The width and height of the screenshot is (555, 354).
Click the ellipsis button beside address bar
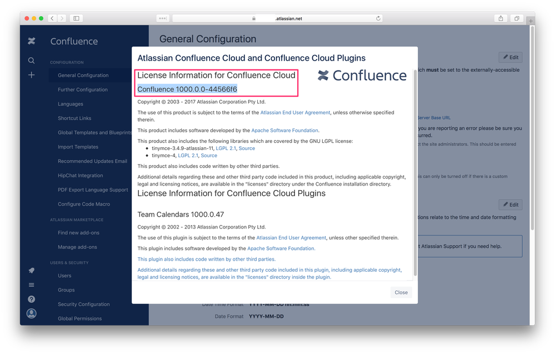(x=163, y=18)
